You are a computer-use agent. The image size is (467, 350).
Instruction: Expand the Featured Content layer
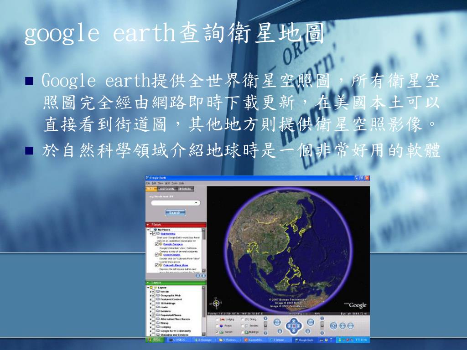point(150,299)
